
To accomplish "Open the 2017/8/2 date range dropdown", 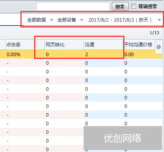I will [124, 20].
